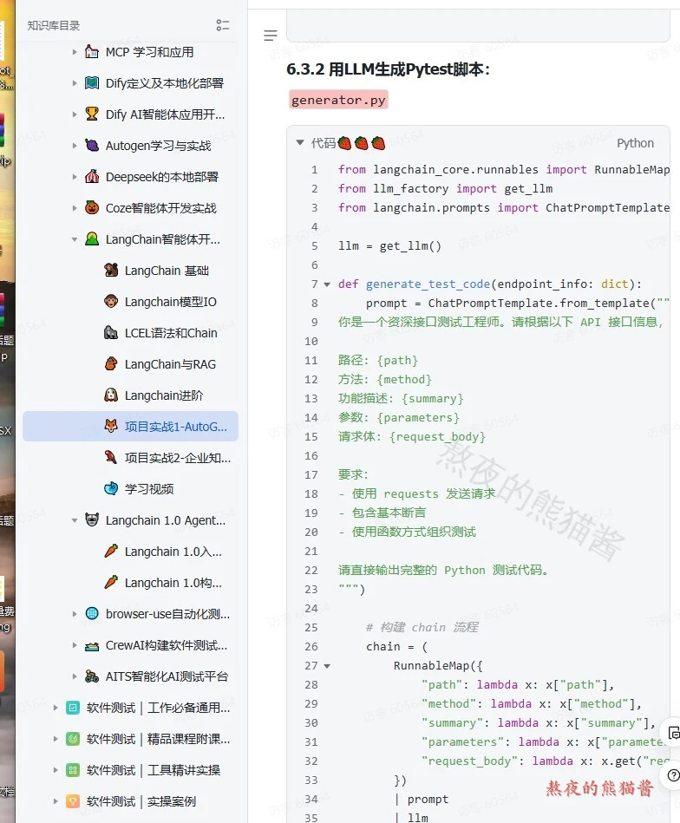Collapse the Langchain 1.0 Agent tree node
The image size is (680, 823).
click(74, 520)
